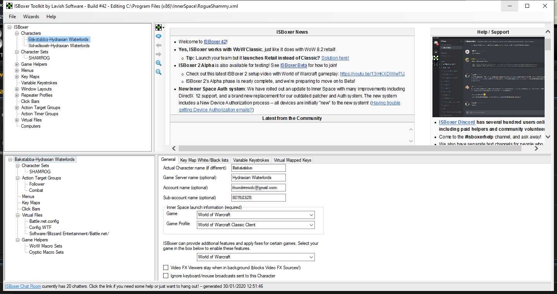
Task: Expand the Game Helpers node in top tree
Action: click(x=17, y=64)
